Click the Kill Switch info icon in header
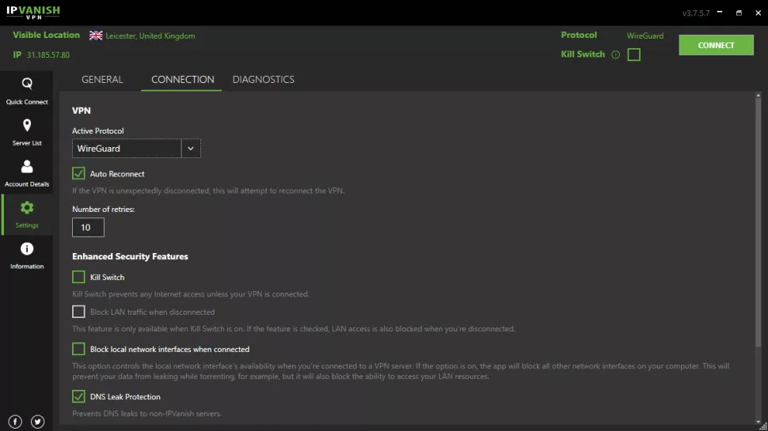This screenshot has height=431, width=768. coord(616,55)
